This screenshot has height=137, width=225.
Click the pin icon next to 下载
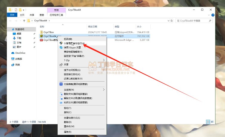tap(34, 38)
